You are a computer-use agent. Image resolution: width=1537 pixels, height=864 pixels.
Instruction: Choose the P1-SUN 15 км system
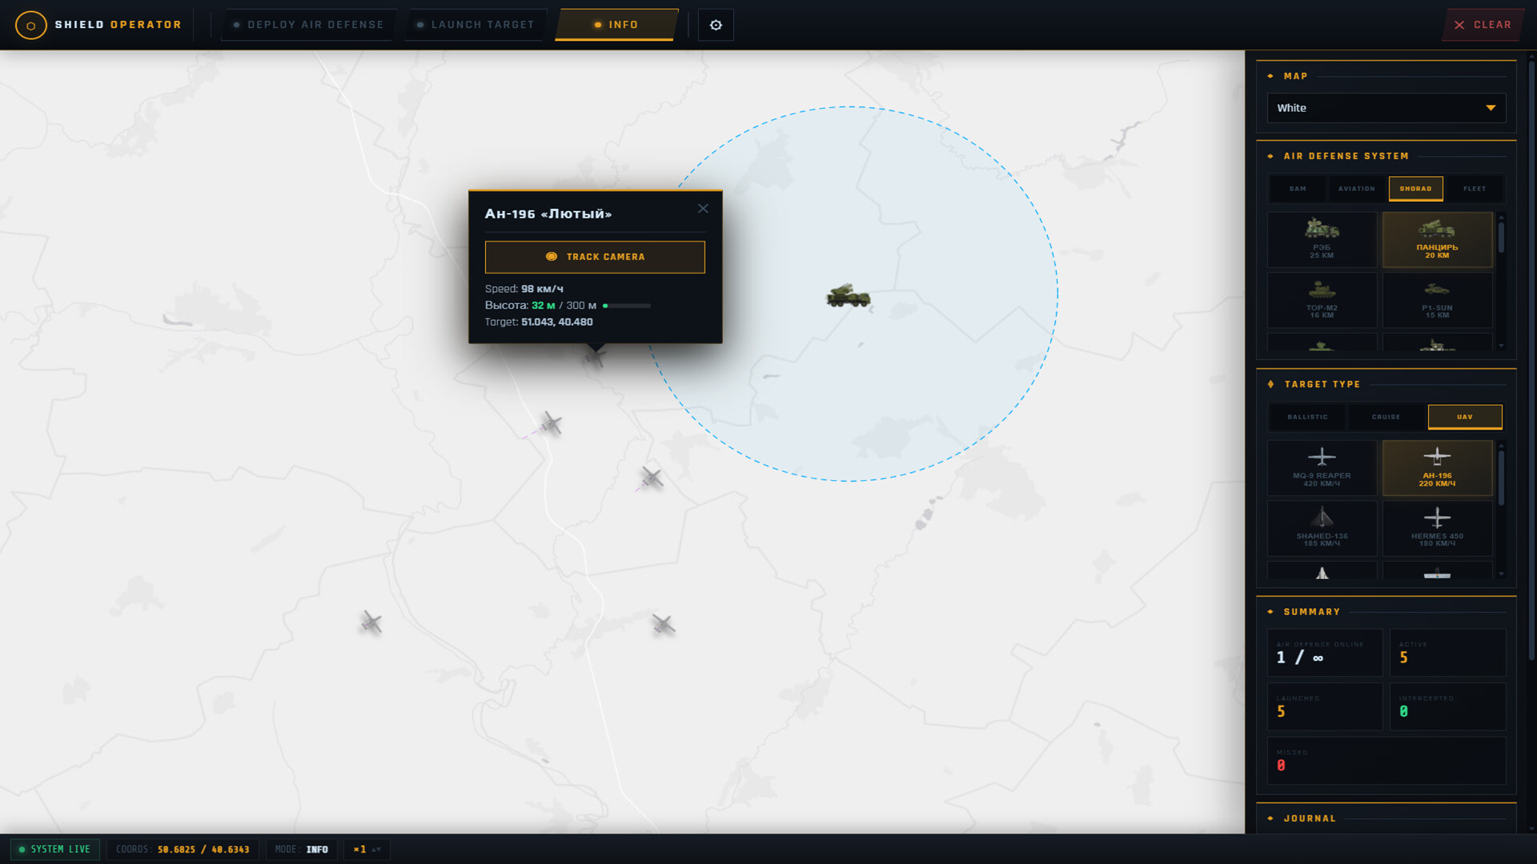[1437, 300]
